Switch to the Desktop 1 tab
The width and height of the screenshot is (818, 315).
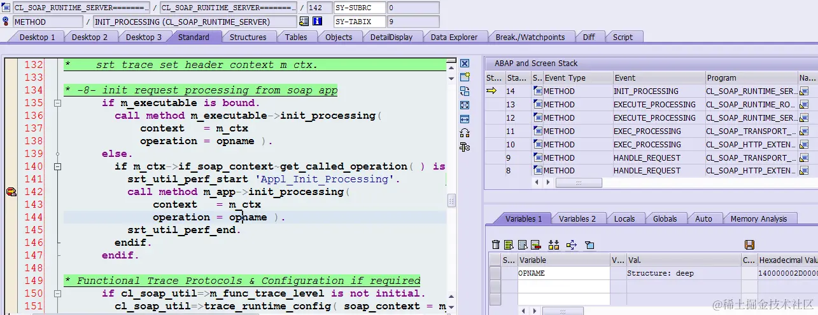click(x=37, y=37)
